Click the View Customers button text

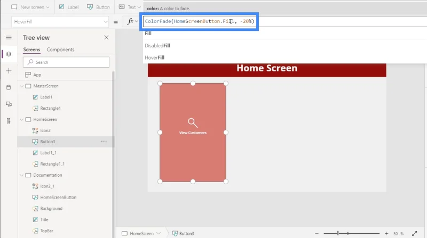193,133
